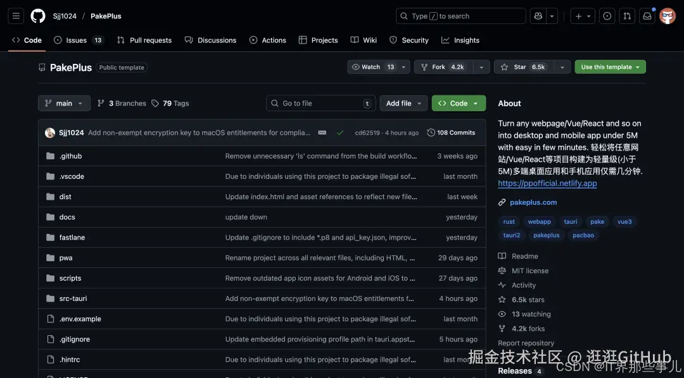The height and width of the screenshot is (378, 684).
Task: Open the pakeplus.com website link
Action: click(533, 202)
